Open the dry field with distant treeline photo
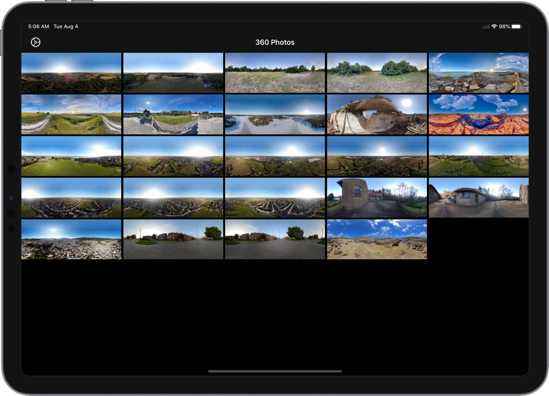 (275, 73)
